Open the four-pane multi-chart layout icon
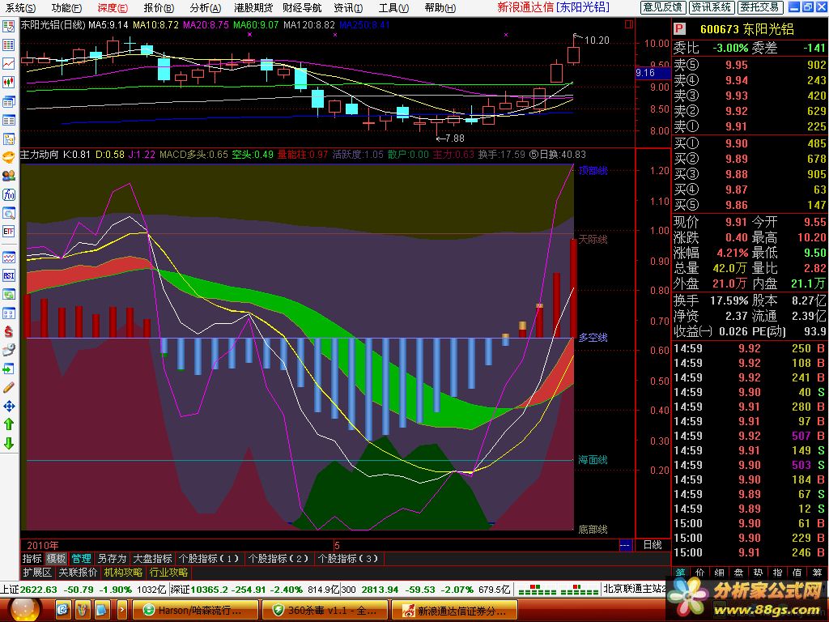Image resolution: width=829 pixels, height=622 pixels. point(8,313)
